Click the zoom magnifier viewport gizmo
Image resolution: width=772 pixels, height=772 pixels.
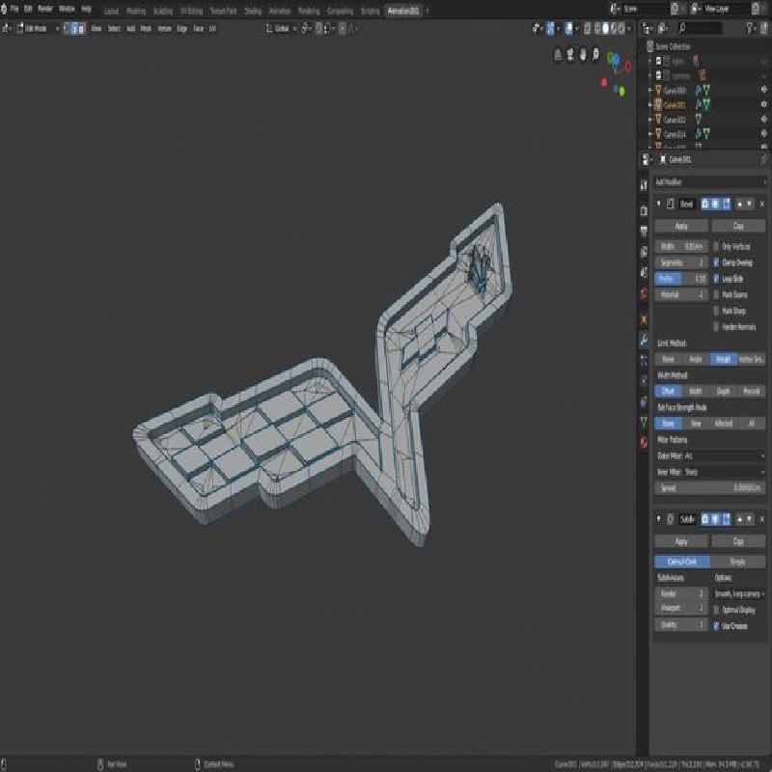point(595,54)
